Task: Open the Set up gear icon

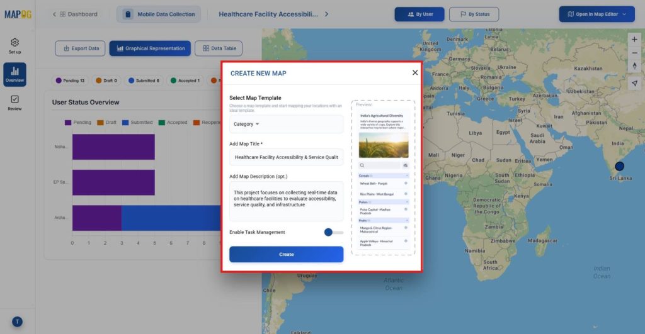Action: (15, 42)
